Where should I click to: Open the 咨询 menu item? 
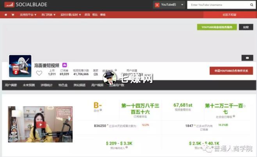point(87,15)
